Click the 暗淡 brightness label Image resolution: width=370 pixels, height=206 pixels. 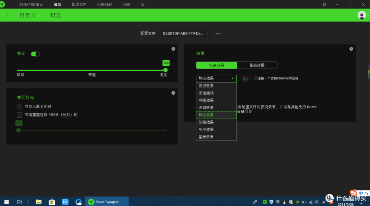[x=21, y=75]
